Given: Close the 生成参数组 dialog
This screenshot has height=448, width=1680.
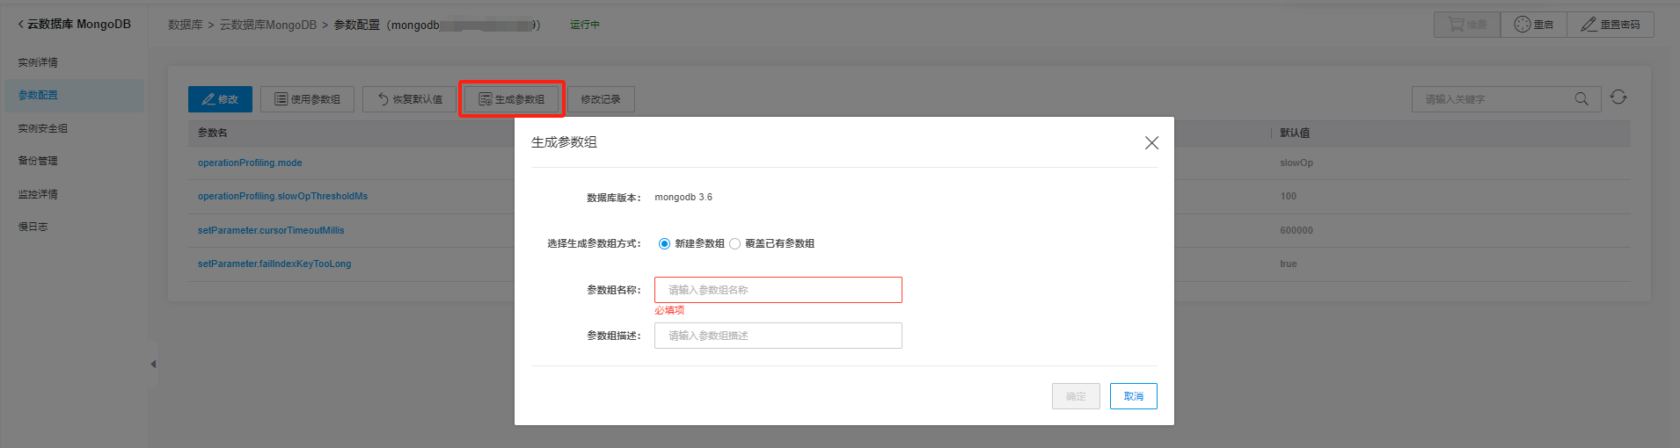Looking at the screenshot, I should (1151, 142).
